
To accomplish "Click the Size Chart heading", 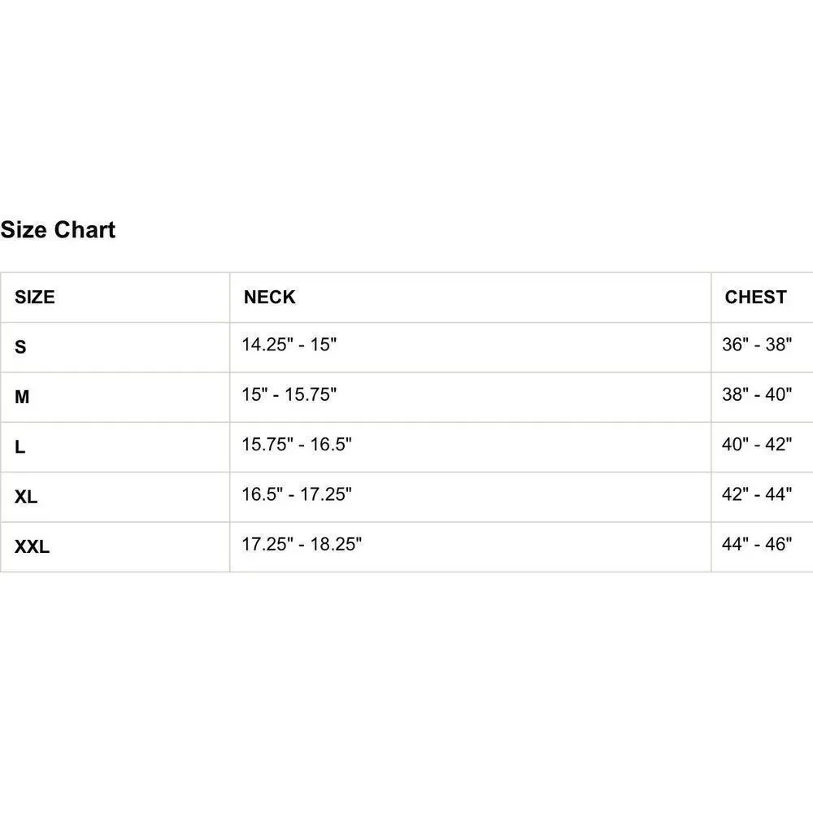I will pyautogui.click(x=58, y=230).
